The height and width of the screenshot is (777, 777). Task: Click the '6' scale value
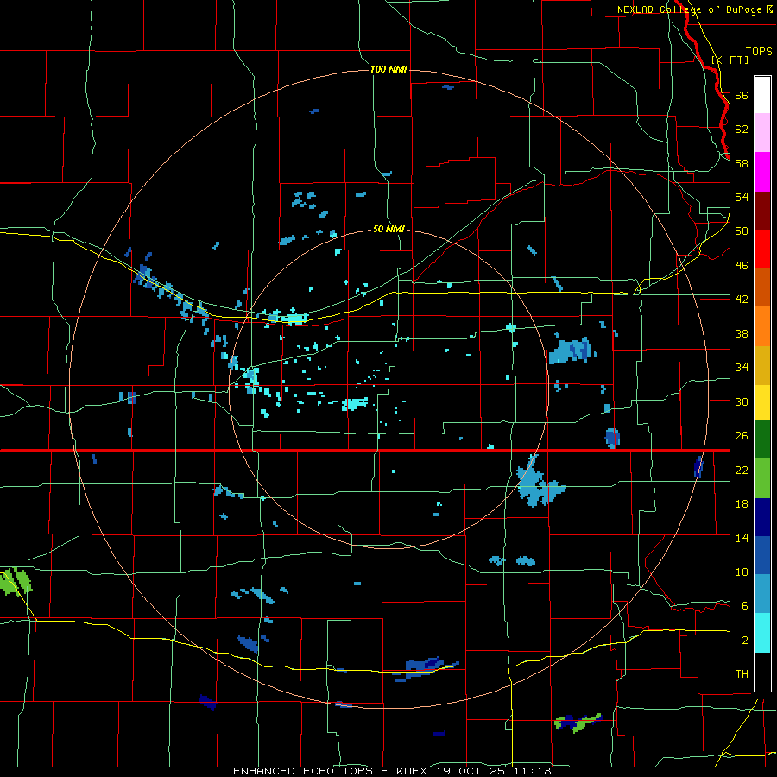tap(745, 606)
